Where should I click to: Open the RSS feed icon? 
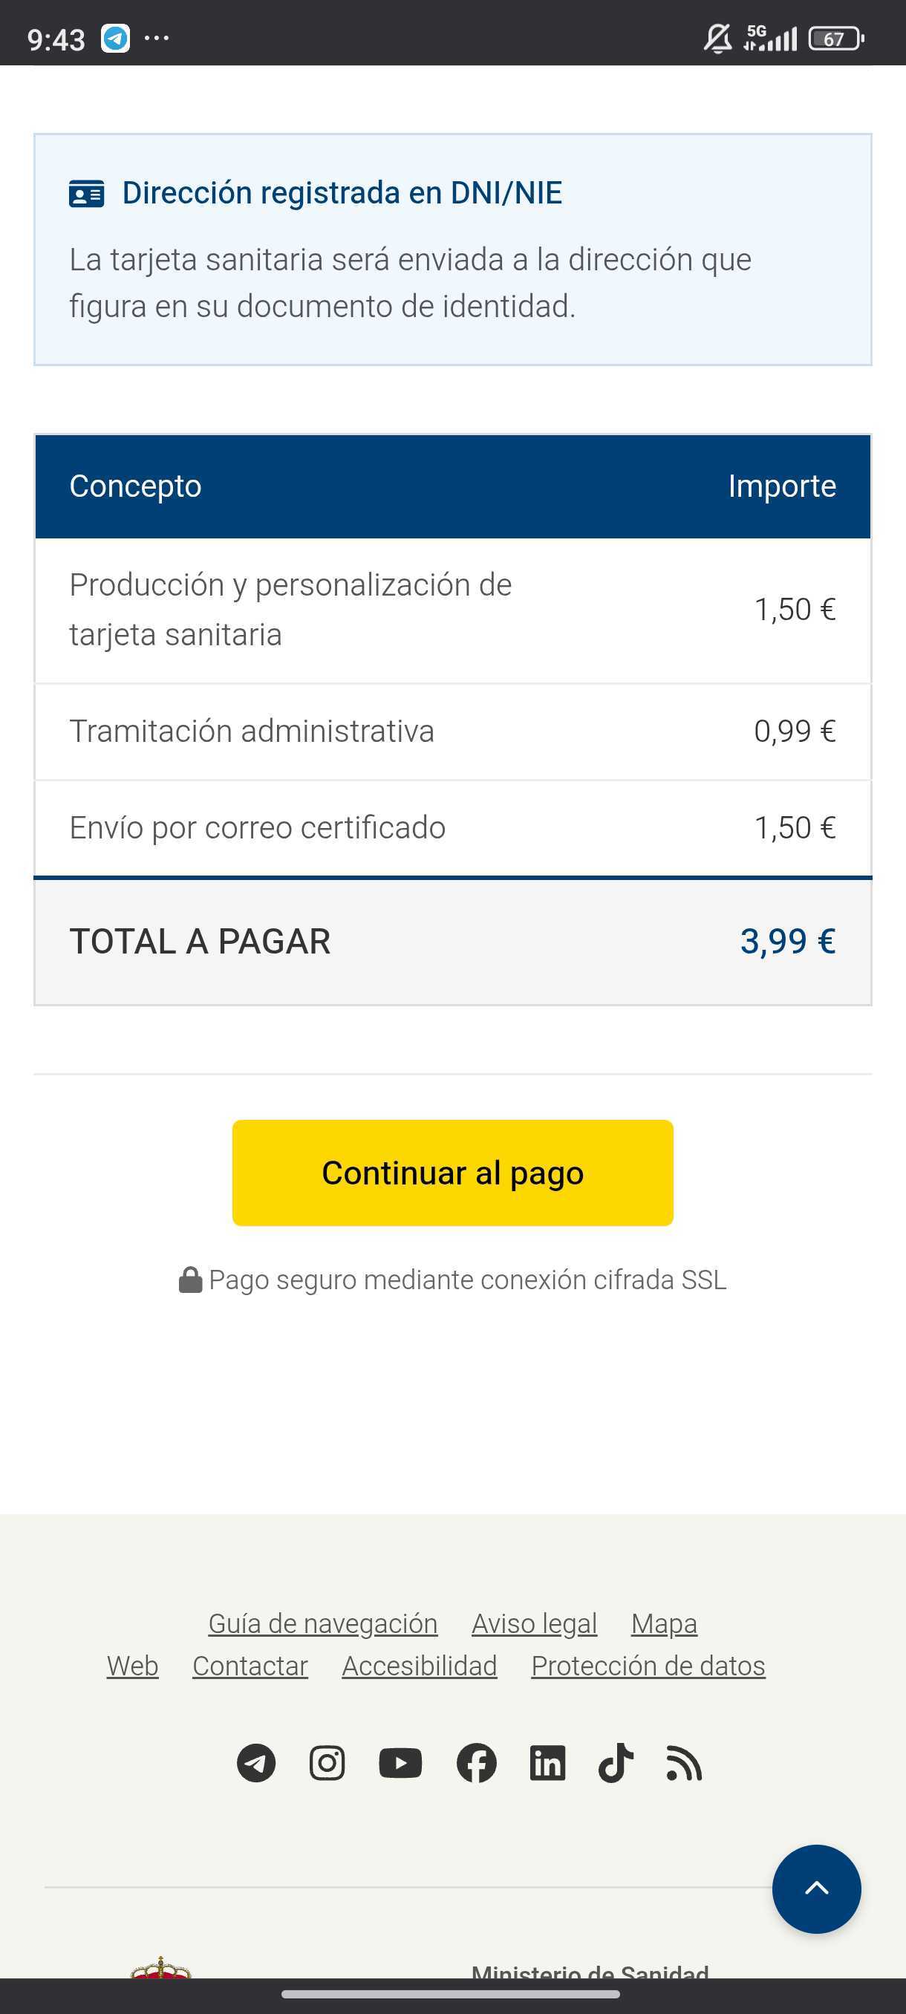coord(684,1763)
